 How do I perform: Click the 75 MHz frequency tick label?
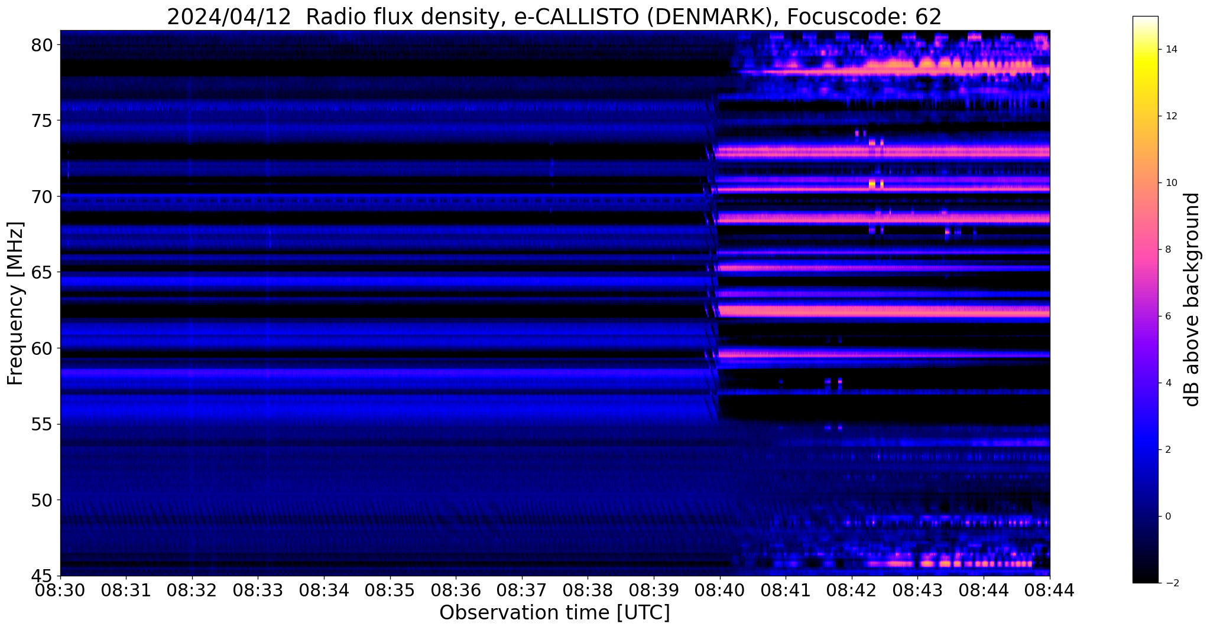point(42,121)
